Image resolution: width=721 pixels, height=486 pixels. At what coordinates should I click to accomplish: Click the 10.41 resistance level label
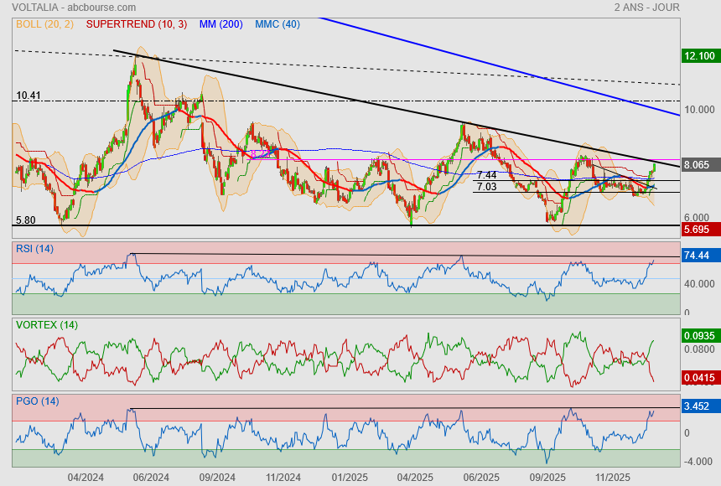click(29, 96)
